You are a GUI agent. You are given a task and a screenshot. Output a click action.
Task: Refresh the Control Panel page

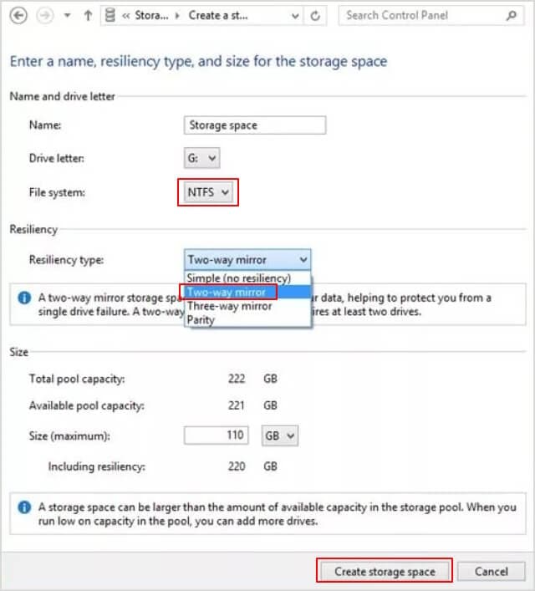pos(315,16)
